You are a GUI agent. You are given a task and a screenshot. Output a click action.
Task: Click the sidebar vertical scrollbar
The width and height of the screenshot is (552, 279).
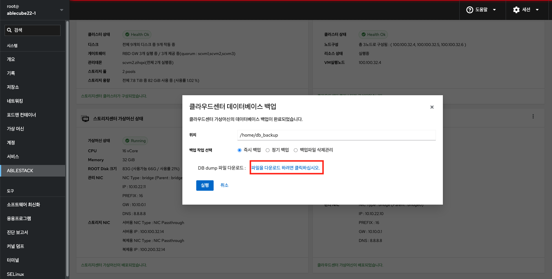[x=67, y=145]
